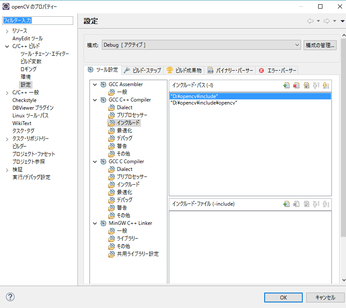Click Move Up icon in Include Paths toolbar
The image size is (346, 308).
point(316,85)
